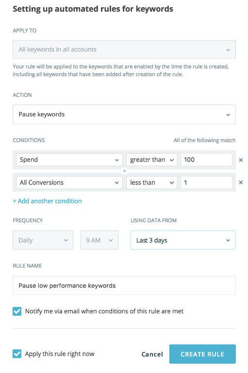Click the Create Rule button

click(202, 354)
